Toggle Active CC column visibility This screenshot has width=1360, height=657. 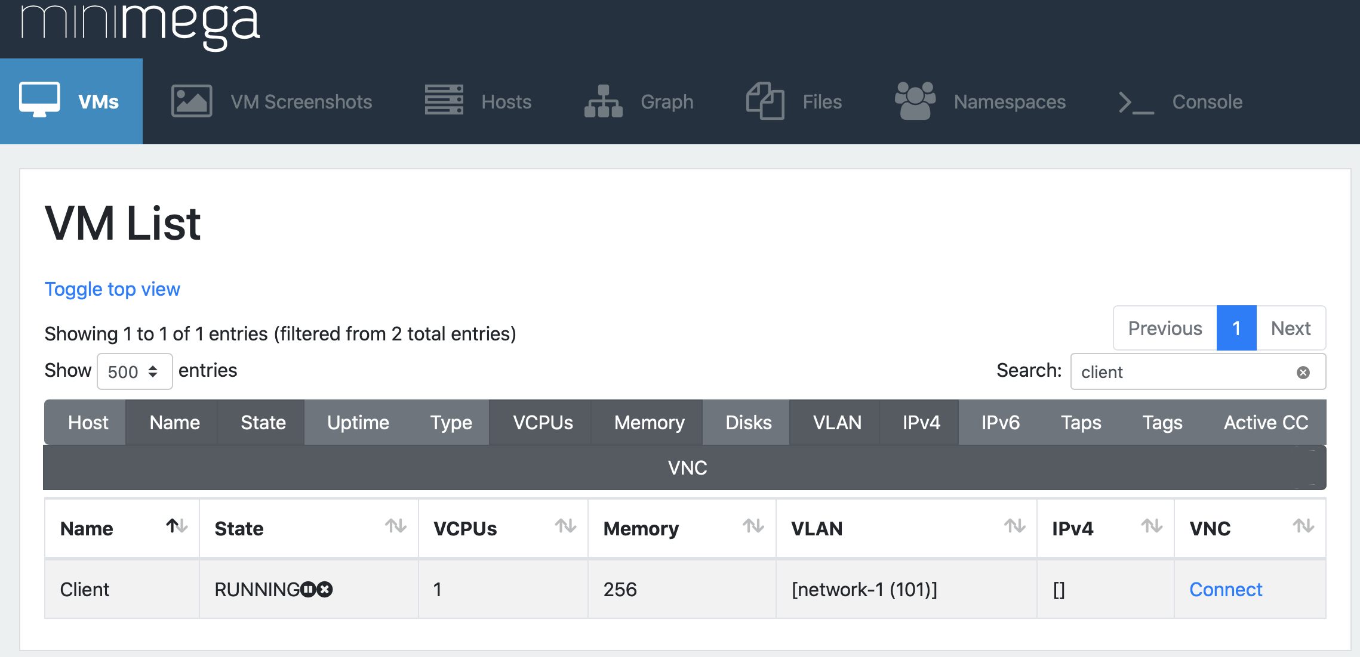[x=1264, y=423]
